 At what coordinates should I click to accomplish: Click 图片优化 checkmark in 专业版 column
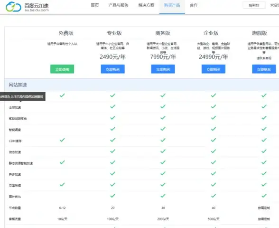pyautogui.click(x=112, y=196)
